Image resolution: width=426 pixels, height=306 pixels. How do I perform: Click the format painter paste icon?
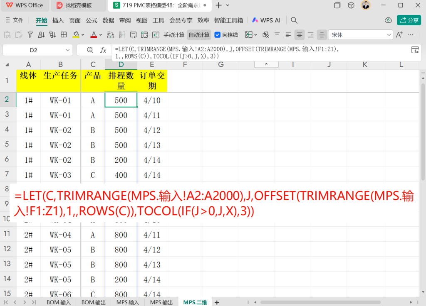[19, 35]
